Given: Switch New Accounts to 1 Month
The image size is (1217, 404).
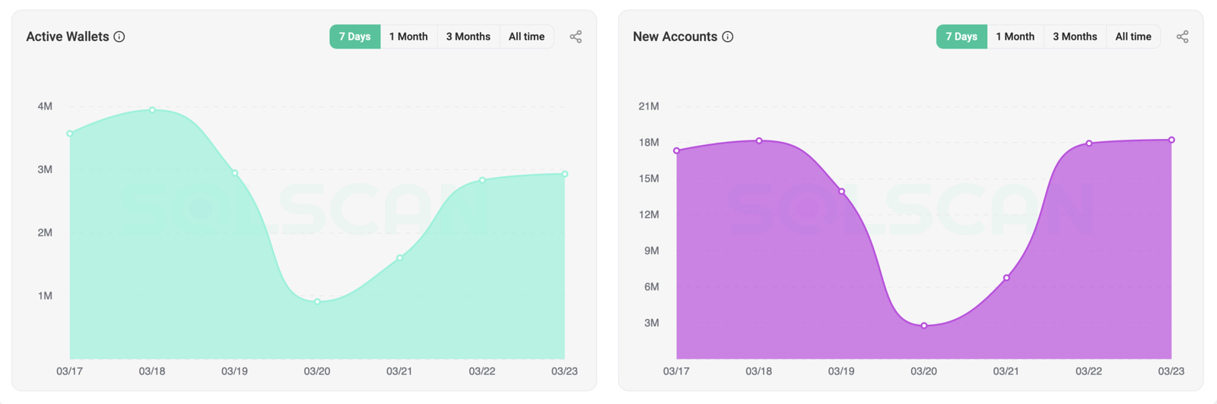Looking at the screenshot, I should pos(1015,36).
